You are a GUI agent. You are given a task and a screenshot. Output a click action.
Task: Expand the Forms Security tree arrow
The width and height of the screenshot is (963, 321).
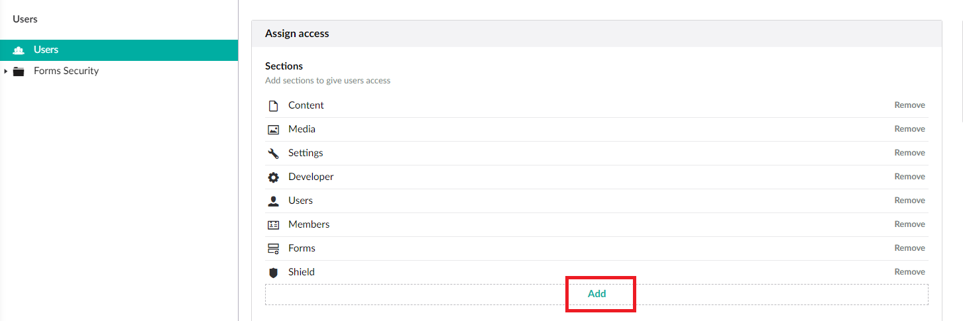coord(5,71)
